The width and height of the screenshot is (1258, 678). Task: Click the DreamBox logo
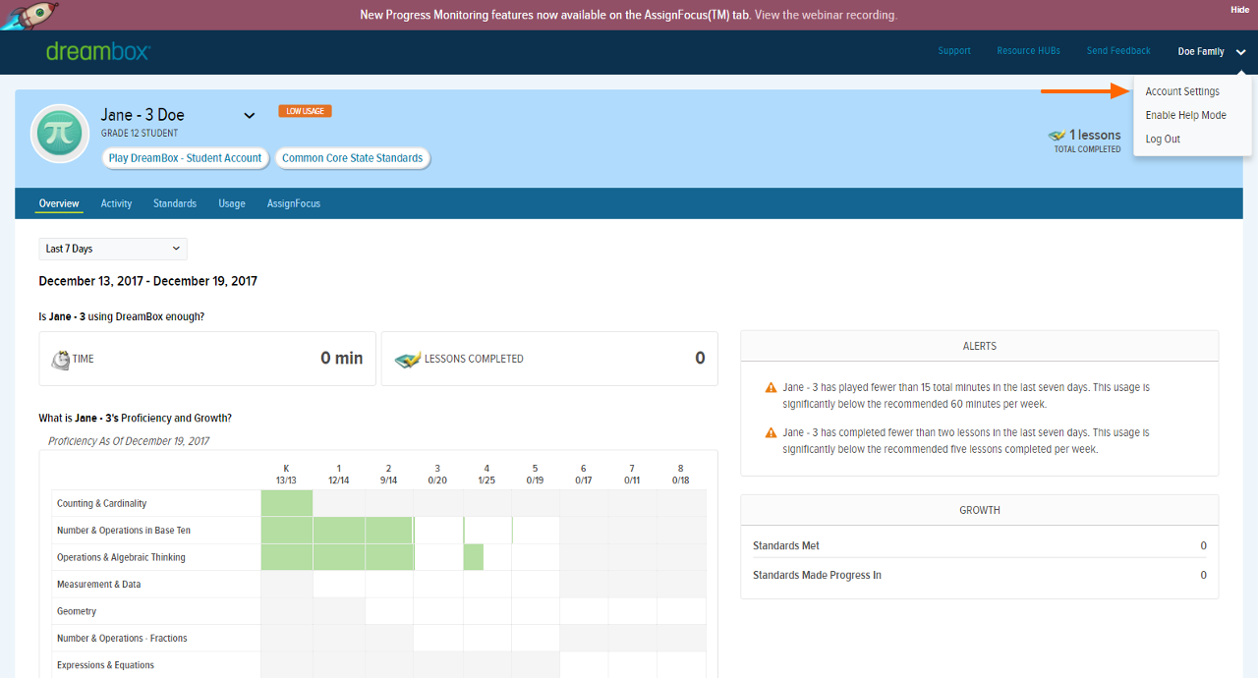(98, 52)
